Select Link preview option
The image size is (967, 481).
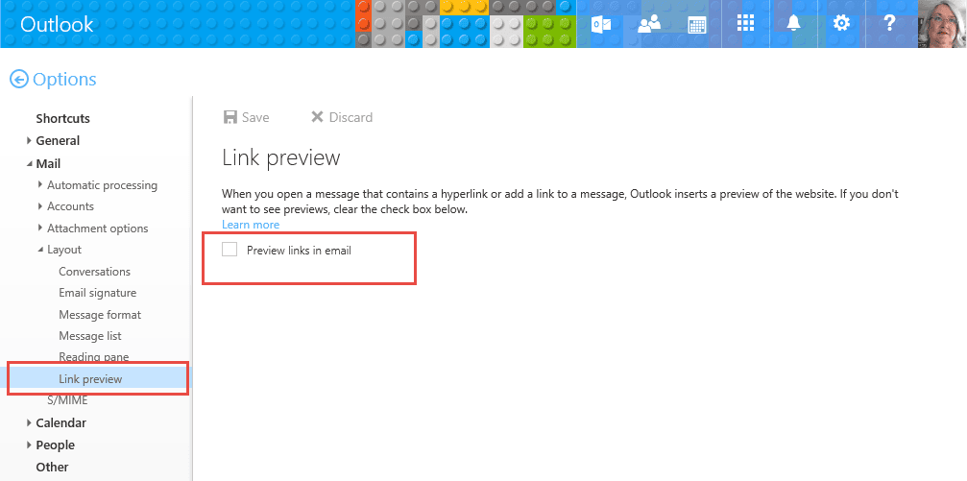tap(90, 378)
